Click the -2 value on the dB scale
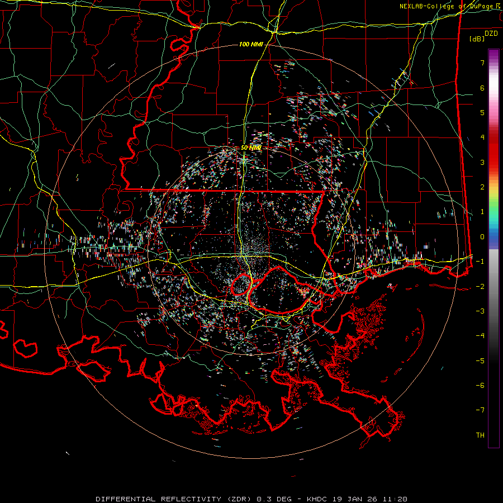This screenshot has width=503, height=503. pyautogui.click(x=480, y=287)
